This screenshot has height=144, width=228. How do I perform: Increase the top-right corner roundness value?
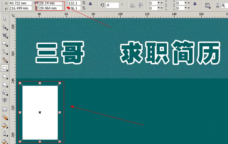click(189, 3)
